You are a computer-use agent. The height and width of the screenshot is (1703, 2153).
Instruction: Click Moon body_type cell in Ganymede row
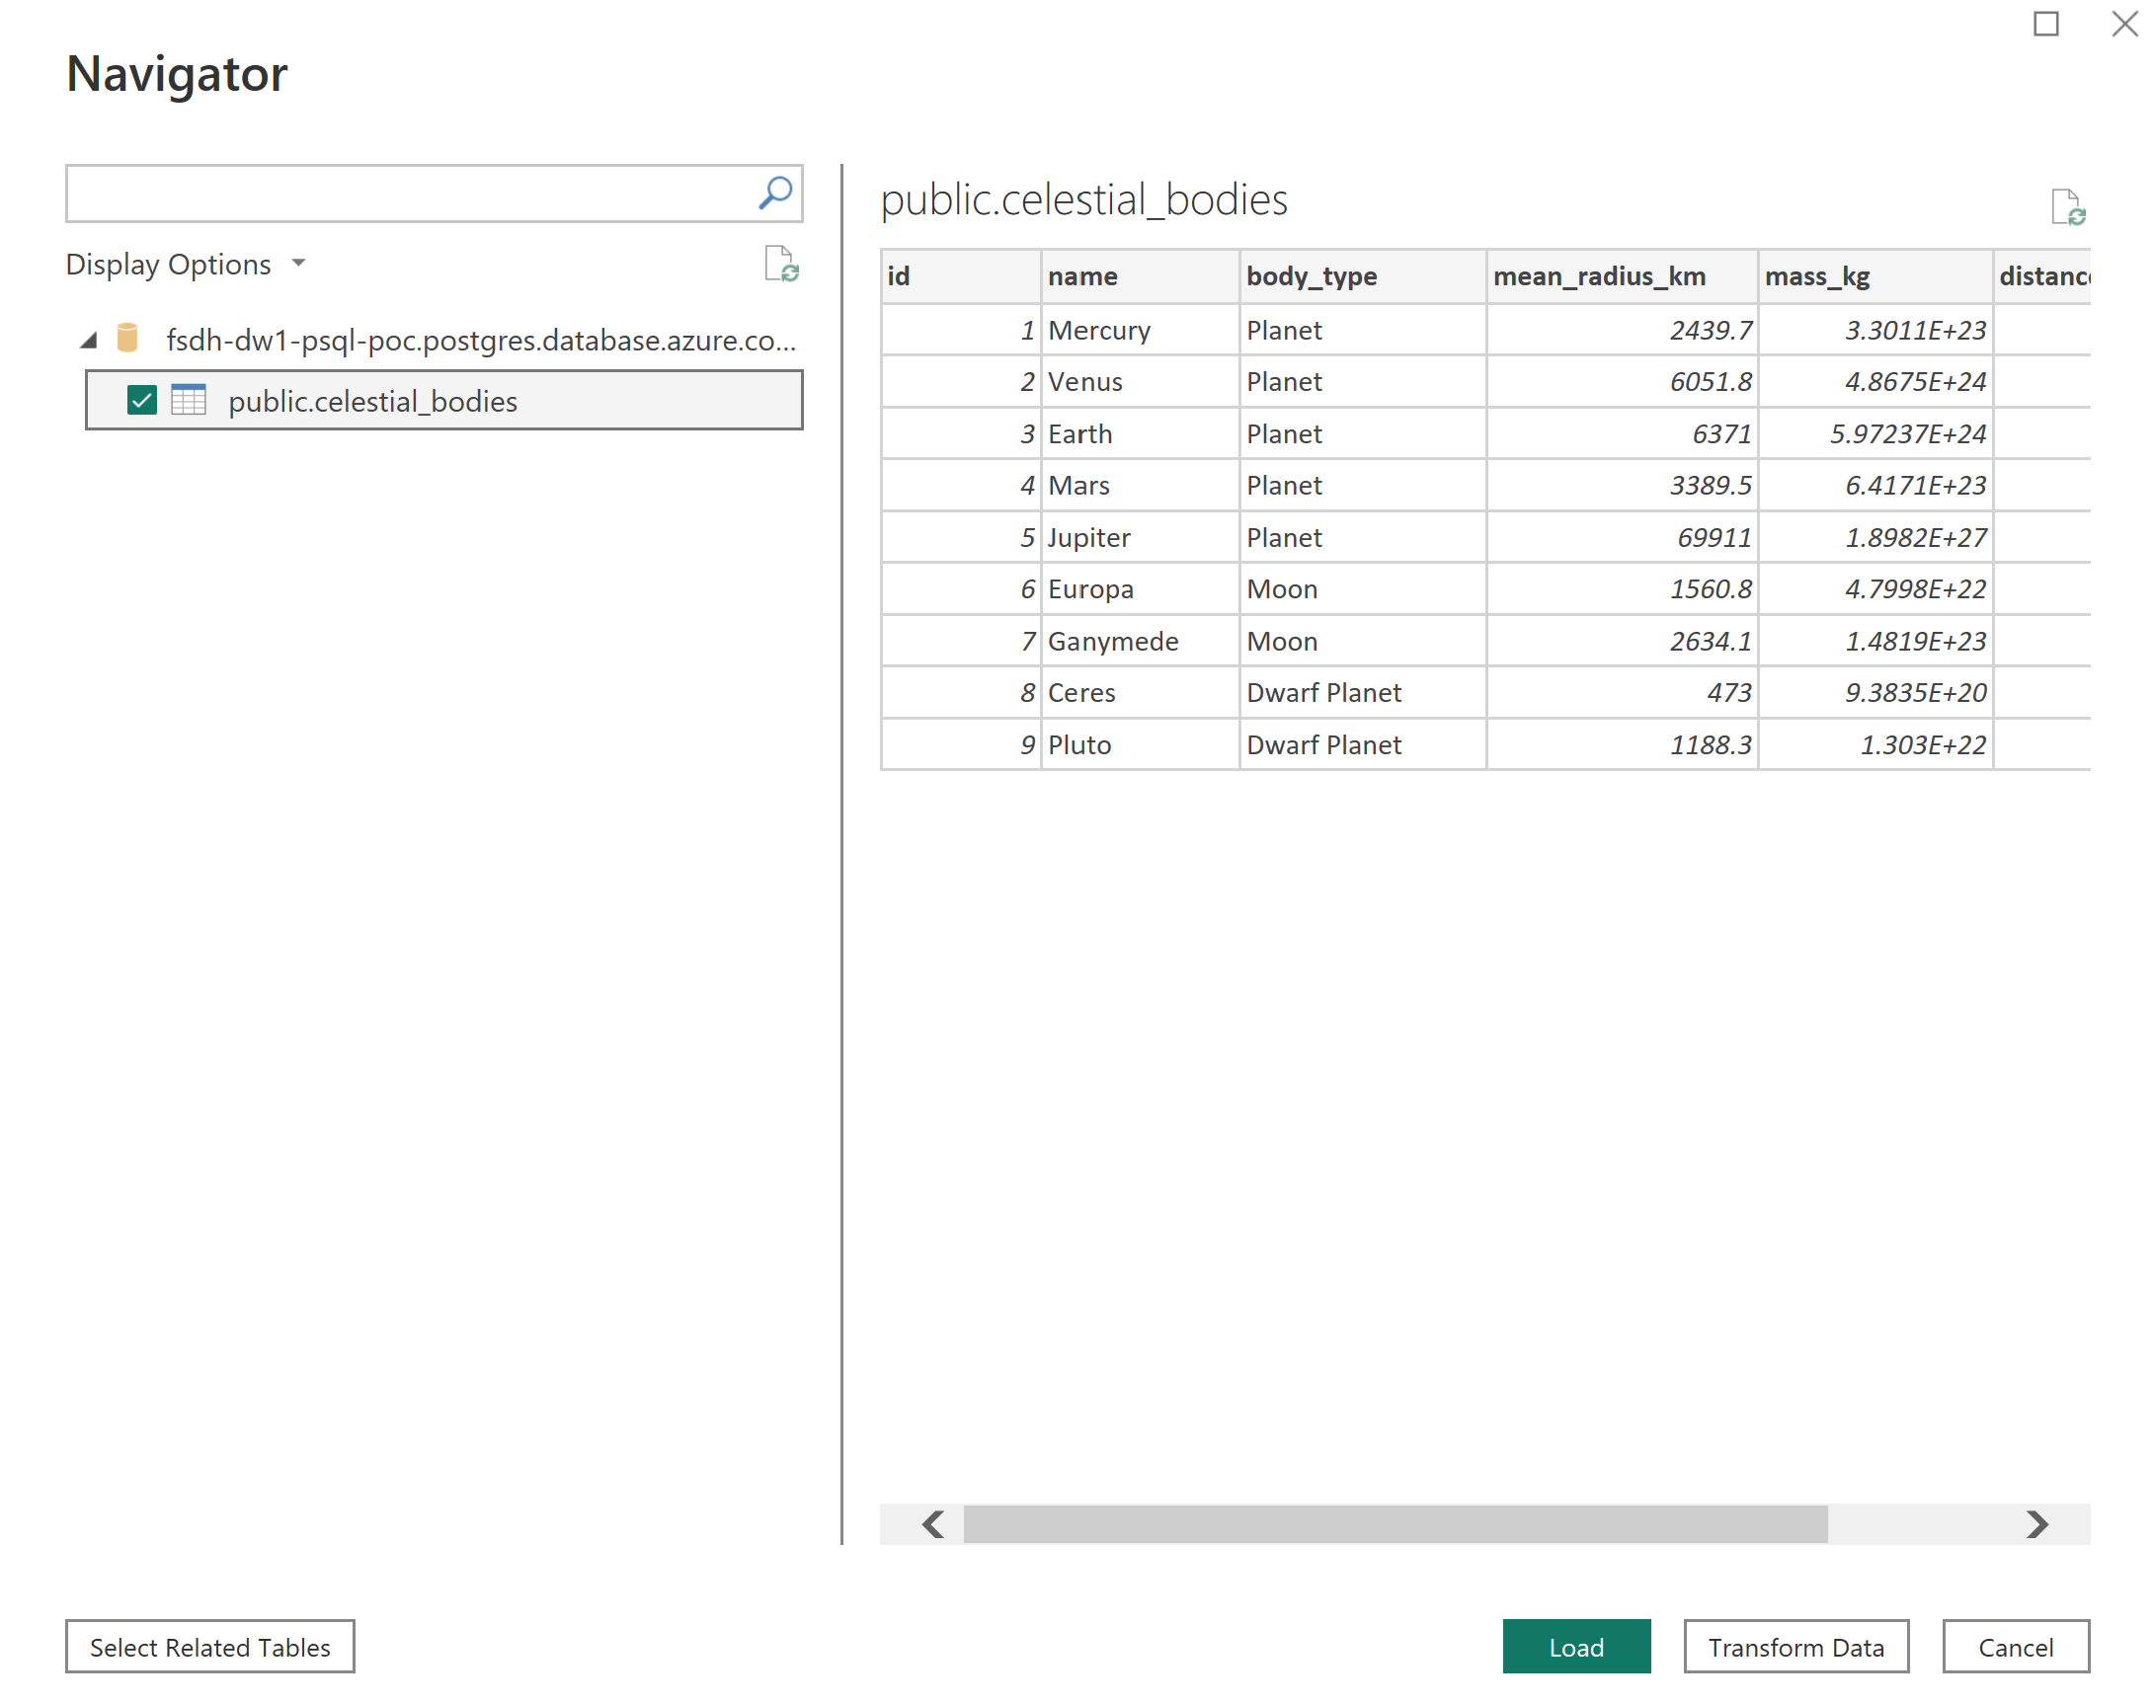click(x=1362, y=641)
